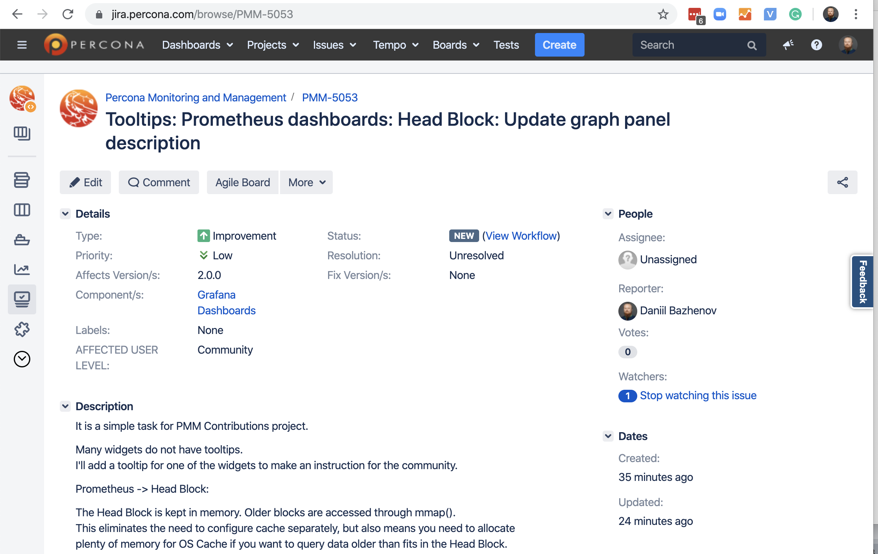The height and width of the screenshot is (554, 878).
Task: Open the Chrome profile avatar
Action: point(831,15)
